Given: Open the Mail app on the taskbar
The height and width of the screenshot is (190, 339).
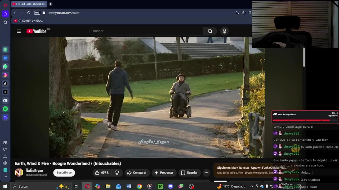Looking at the screenshot, I should pyautogui.click(x=118, y=186).
